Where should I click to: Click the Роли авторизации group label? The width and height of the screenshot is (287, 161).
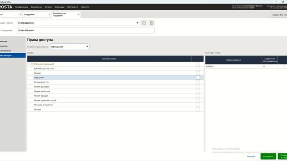pos(44,64)
